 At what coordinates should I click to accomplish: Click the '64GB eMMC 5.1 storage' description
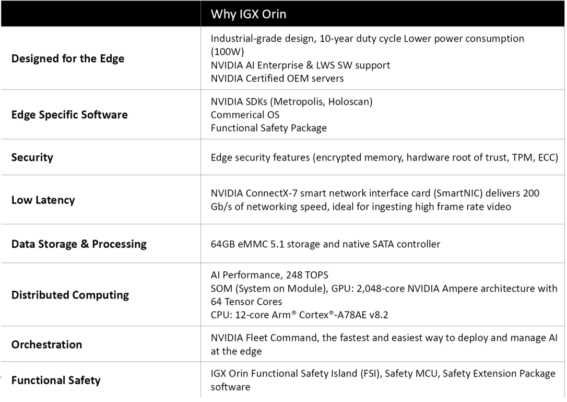325,244
